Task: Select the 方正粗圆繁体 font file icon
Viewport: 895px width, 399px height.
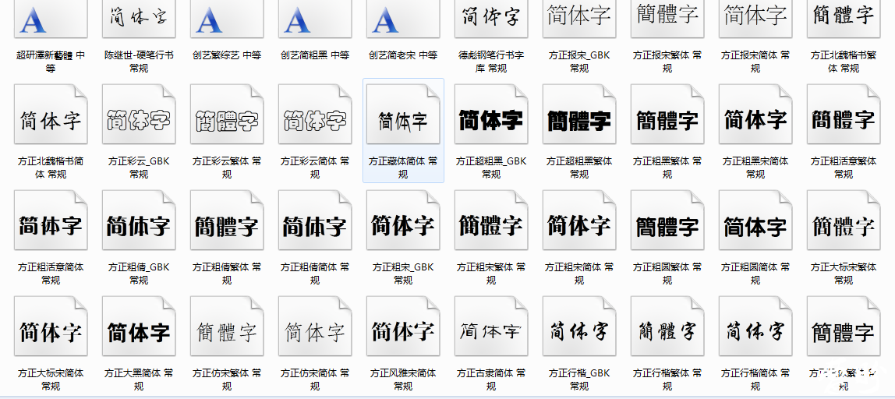Action: click(x=667, y=221)
